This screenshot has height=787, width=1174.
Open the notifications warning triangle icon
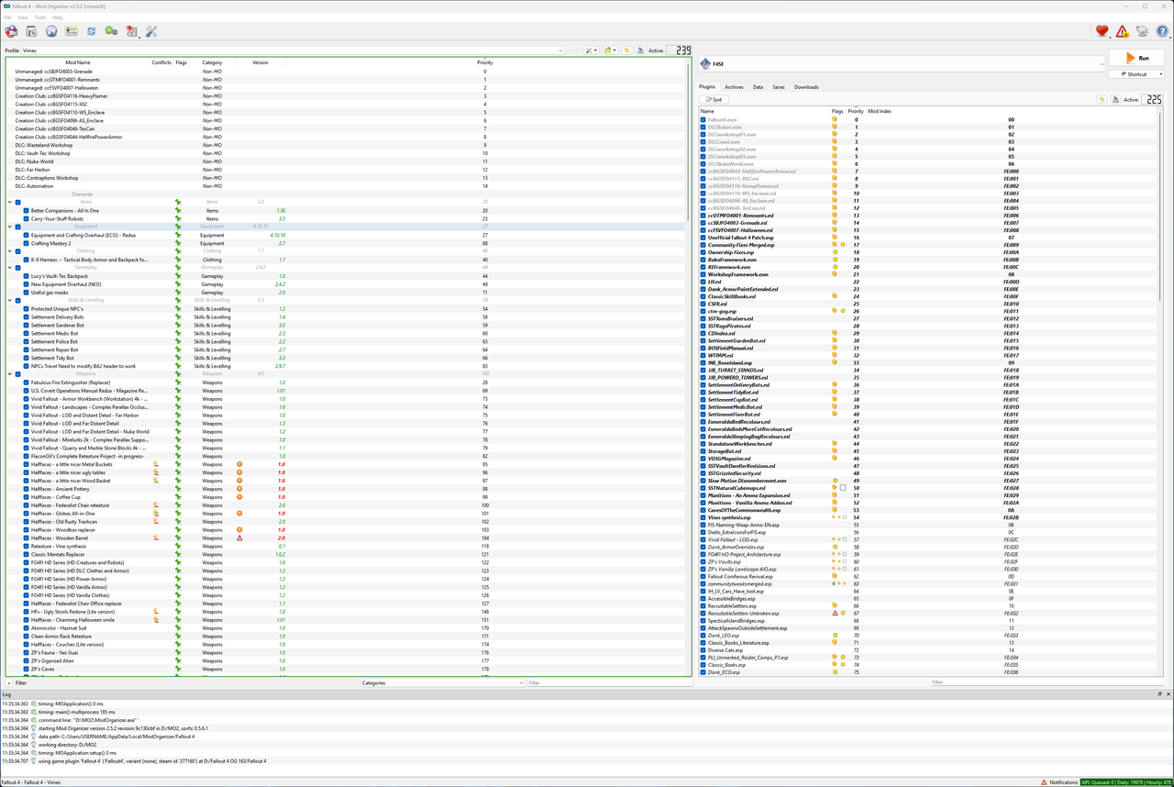point(1121,30)
